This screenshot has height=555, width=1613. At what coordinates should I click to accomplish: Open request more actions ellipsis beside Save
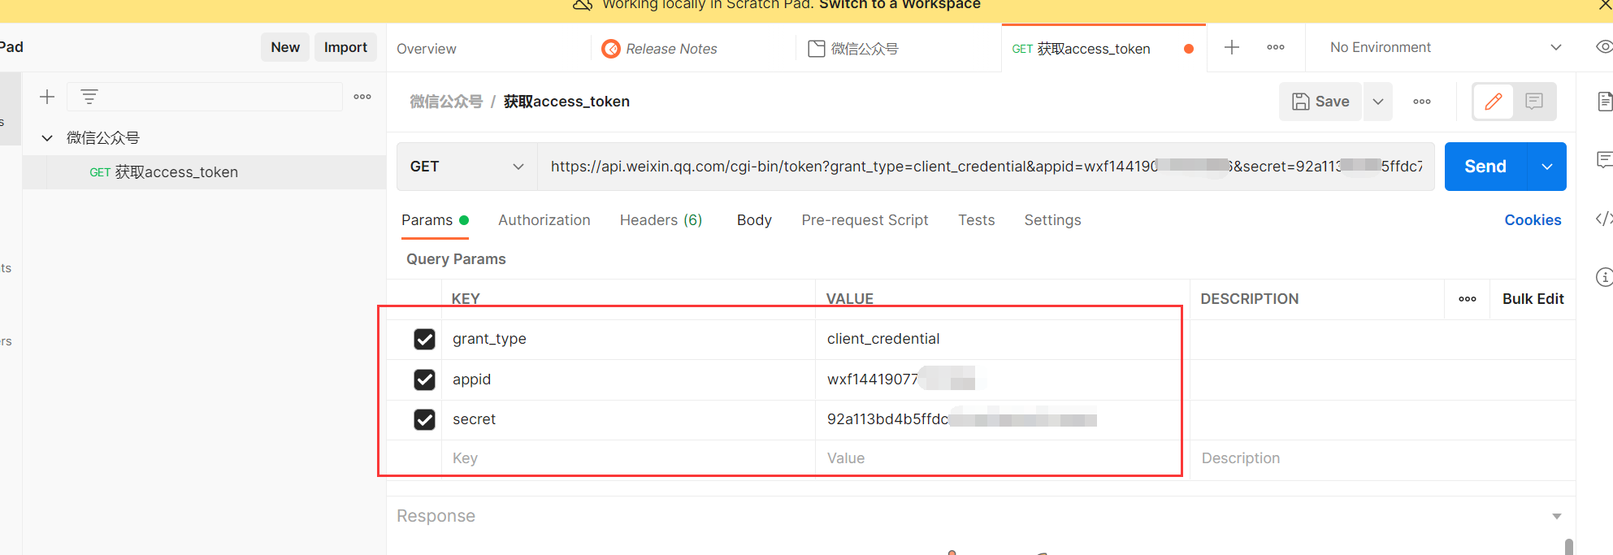pyautogui.click(x=1422, y=102)
